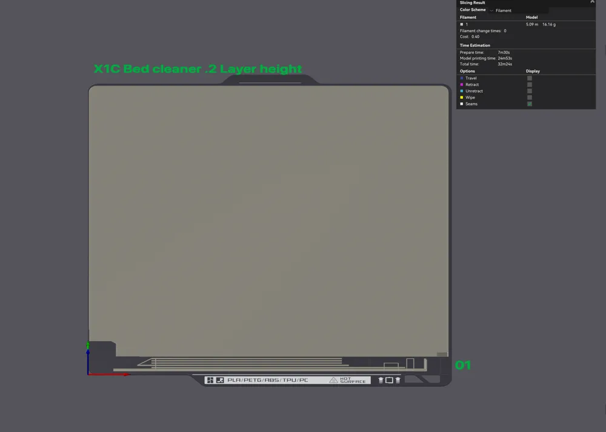Click the 'Options' column header
606x432 pixels.
click(x=467, y=71)
